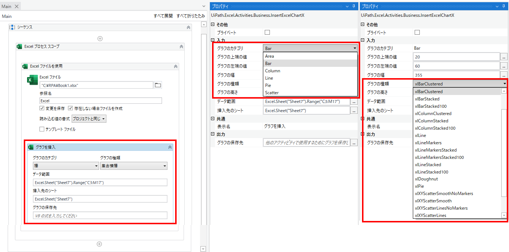Screen dimensions: 509x252
Task: Click the ellipsis button for データ範囲 in the middle panel
Action: 354,102
